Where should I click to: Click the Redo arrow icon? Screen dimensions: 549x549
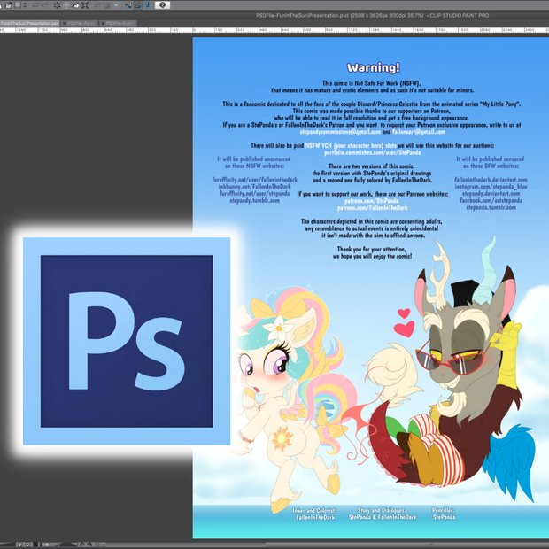tap(45, 5)
